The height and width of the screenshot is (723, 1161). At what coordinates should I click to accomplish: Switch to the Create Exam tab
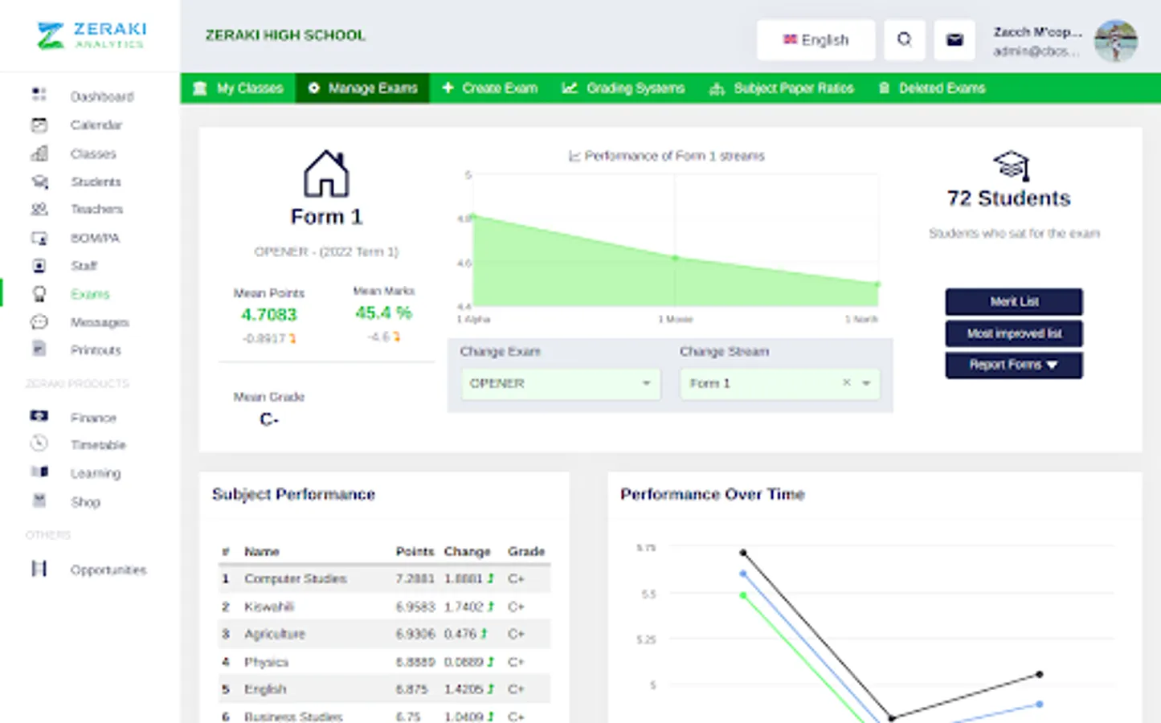489,88
